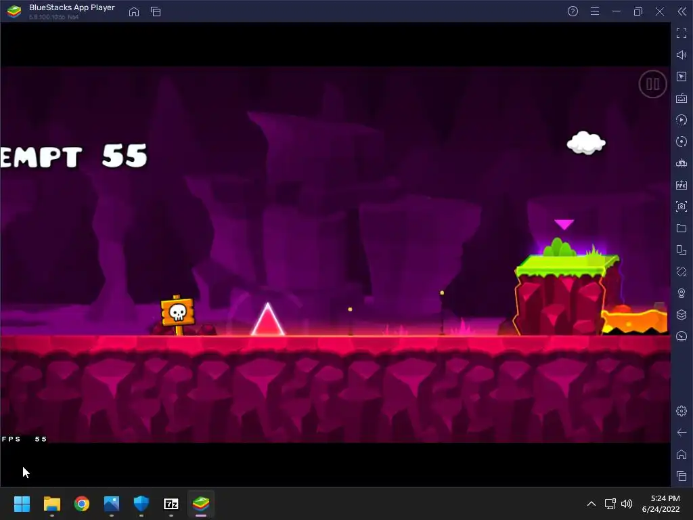Open the hamburger menu in the title bar
Viewport: 693px width, 520px height.
pyautogui.click(x=595, y=12)
